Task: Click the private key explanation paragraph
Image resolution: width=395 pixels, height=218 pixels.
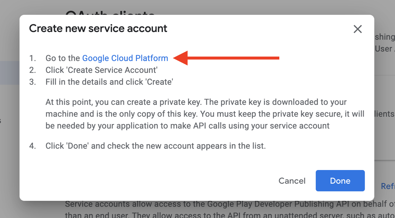Action: [205, 114]
